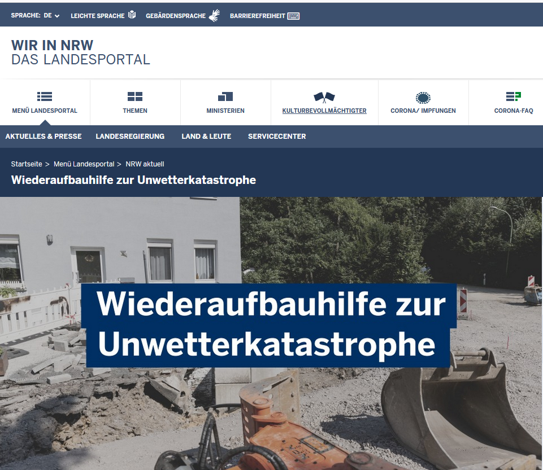Click the Barrierefreiheit keyboard icon

pos(293,16)
